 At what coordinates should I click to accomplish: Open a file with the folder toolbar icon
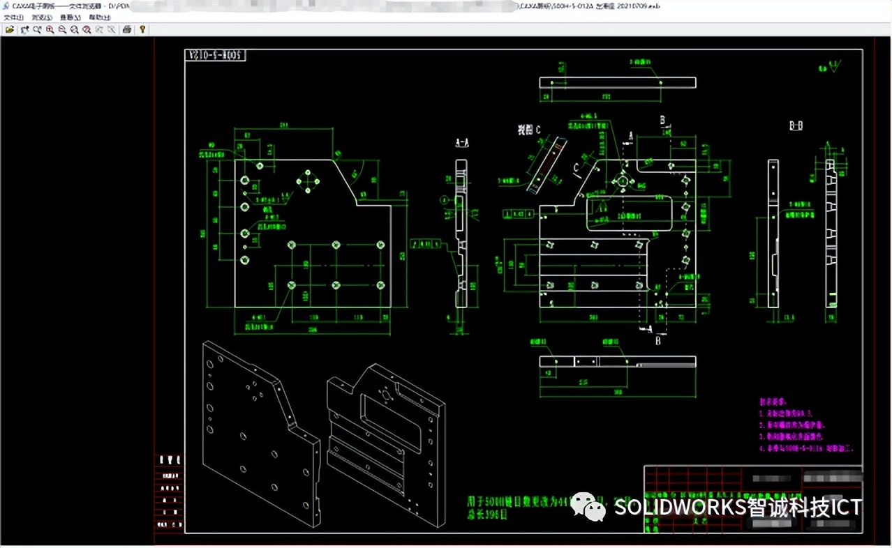point(10,29)
